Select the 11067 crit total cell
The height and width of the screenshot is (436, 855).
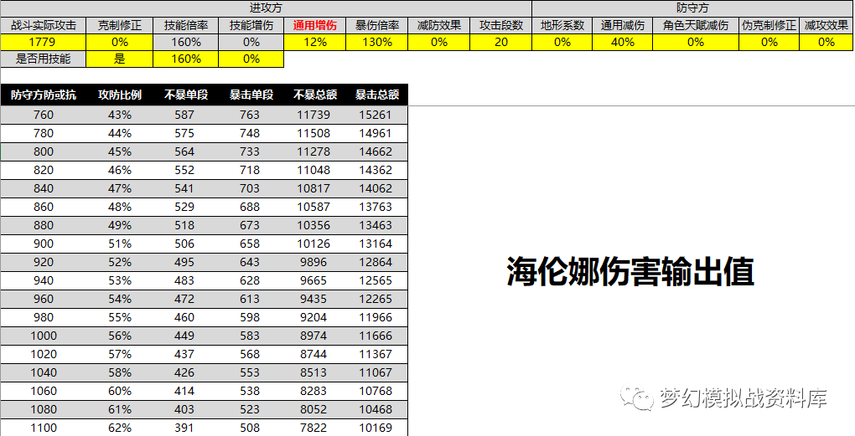[377, 373]
